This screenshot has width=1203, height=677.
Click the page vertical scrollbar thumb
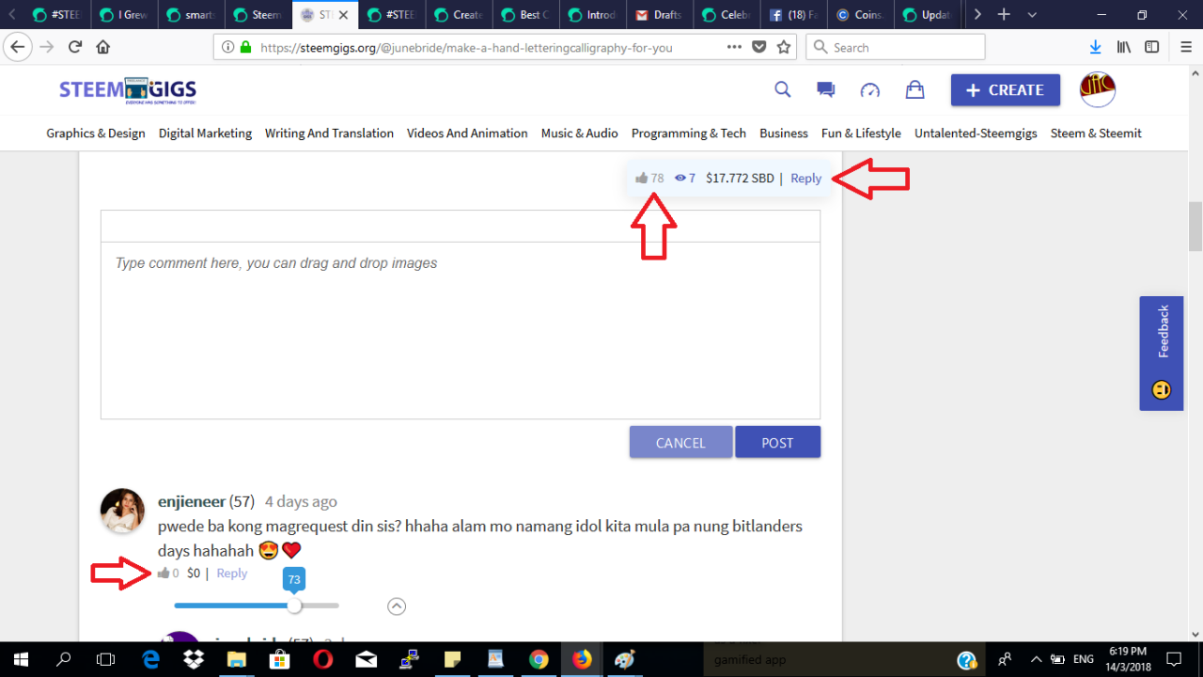[1195, 227]
